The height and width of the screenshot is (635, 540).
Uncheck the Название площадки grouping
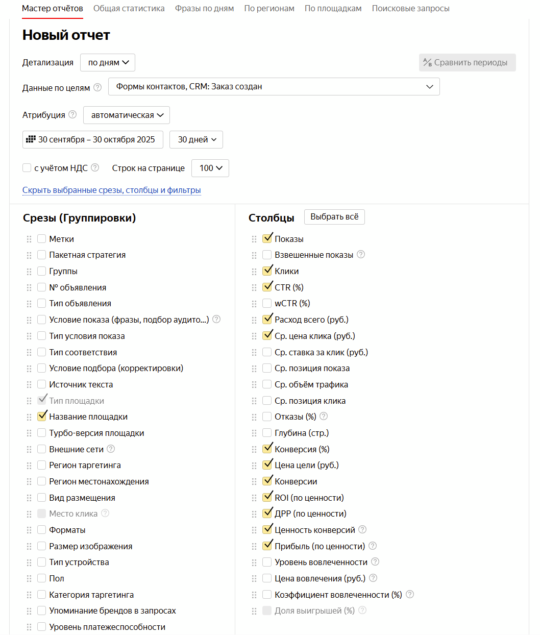pos(42,417)
